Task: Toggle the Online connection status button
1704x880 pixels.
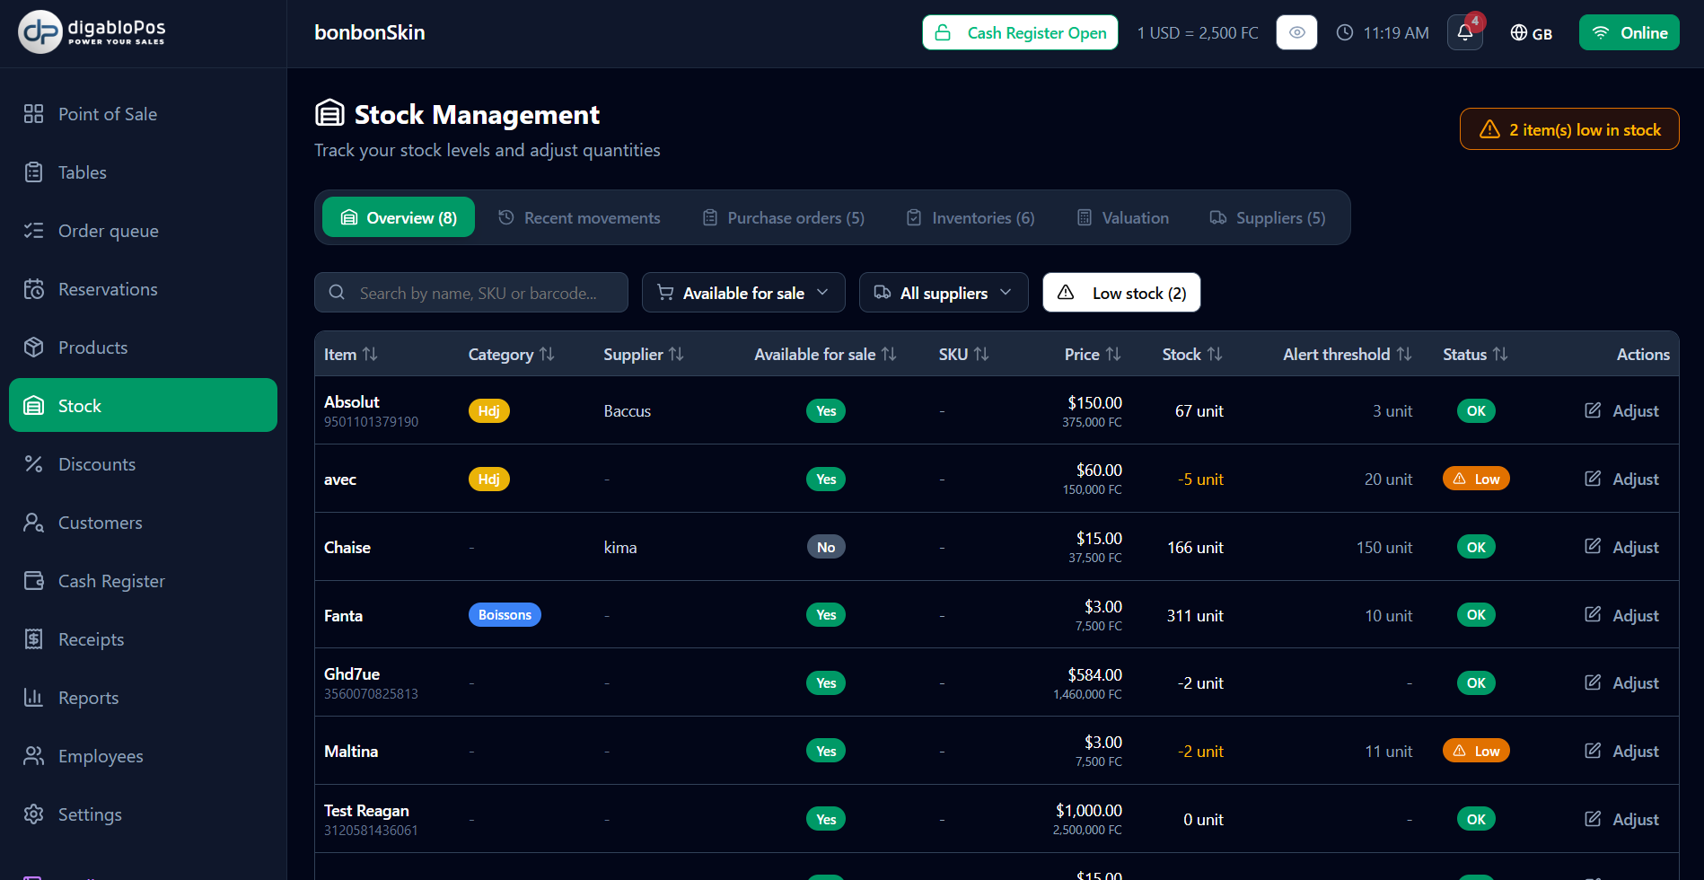Action: click(x=1629, y=33)
